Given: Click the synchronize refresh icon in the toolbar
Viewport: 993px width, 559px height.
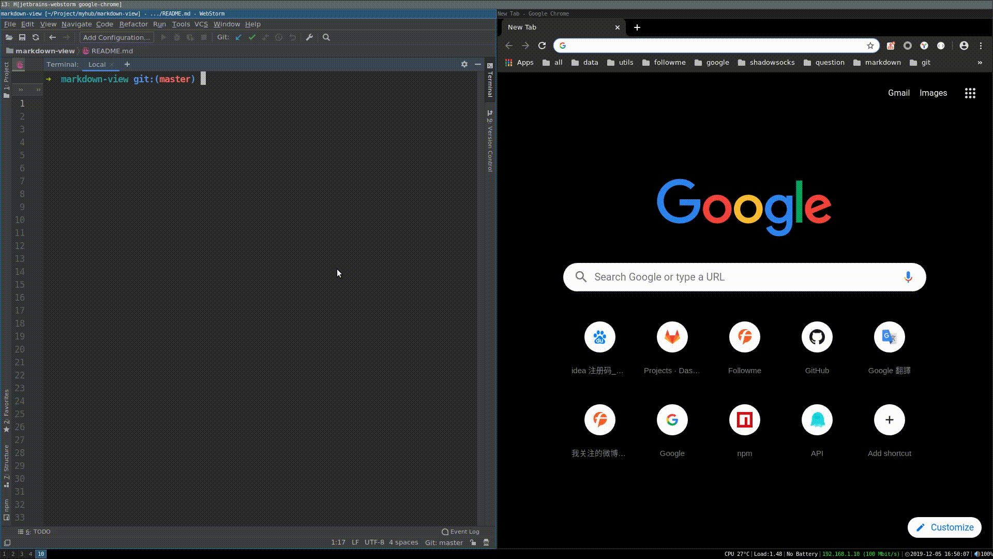Looking at the screenshot, I should coord(36,37).
